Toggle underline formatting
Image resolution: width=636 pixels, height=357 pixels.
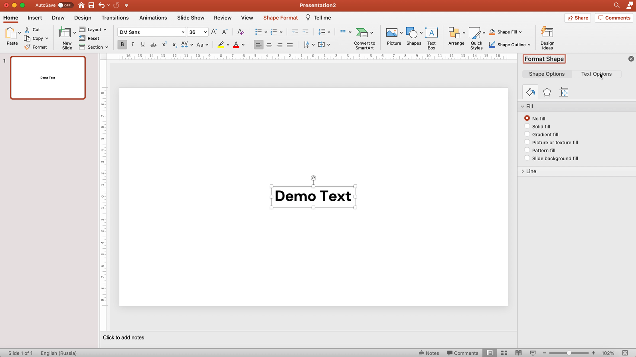click(x=143, y=45)
